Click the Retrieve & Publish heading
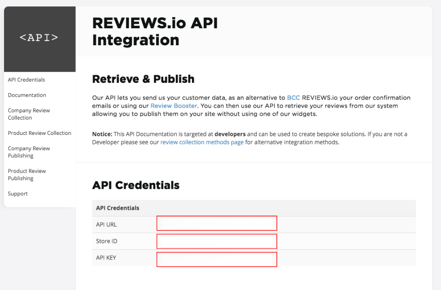441x290 pixels. (x=143, y=79)
